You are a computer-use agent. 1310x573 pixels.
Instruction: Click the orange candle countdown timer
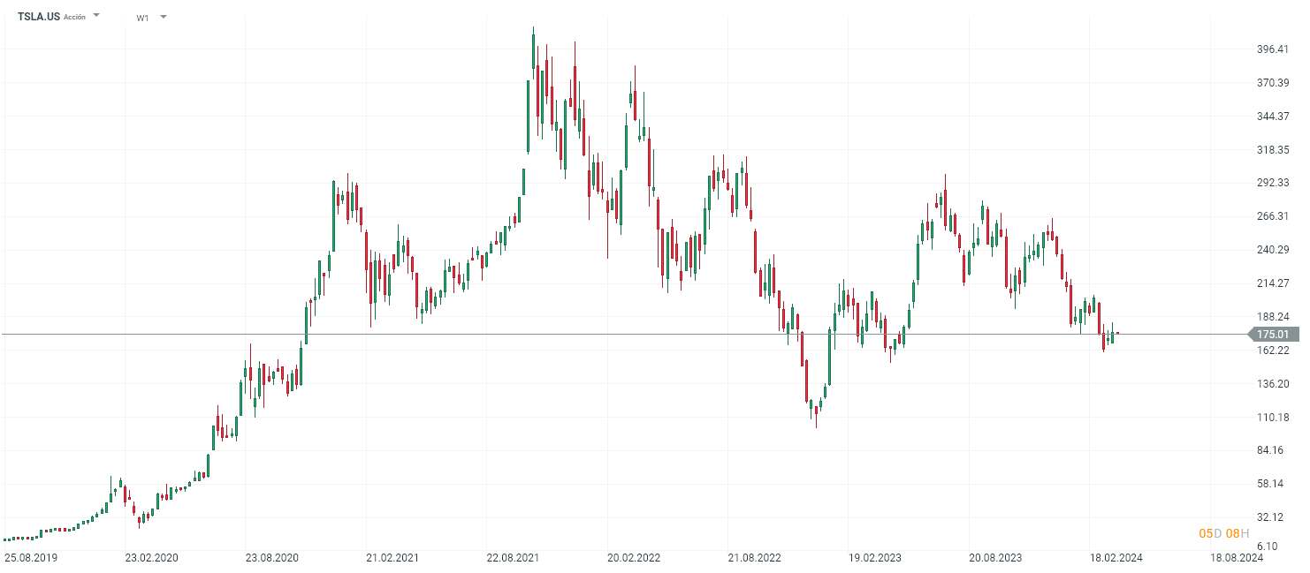(x=1223, y=533)
